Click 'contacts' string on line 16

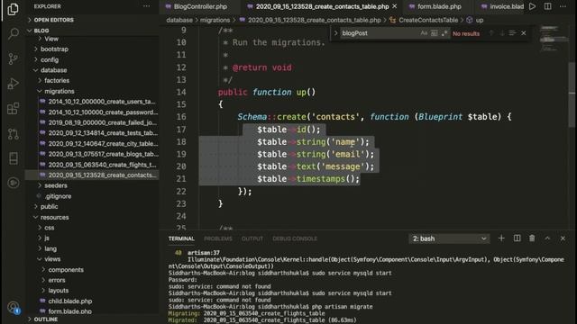click(x=335, y=117)
